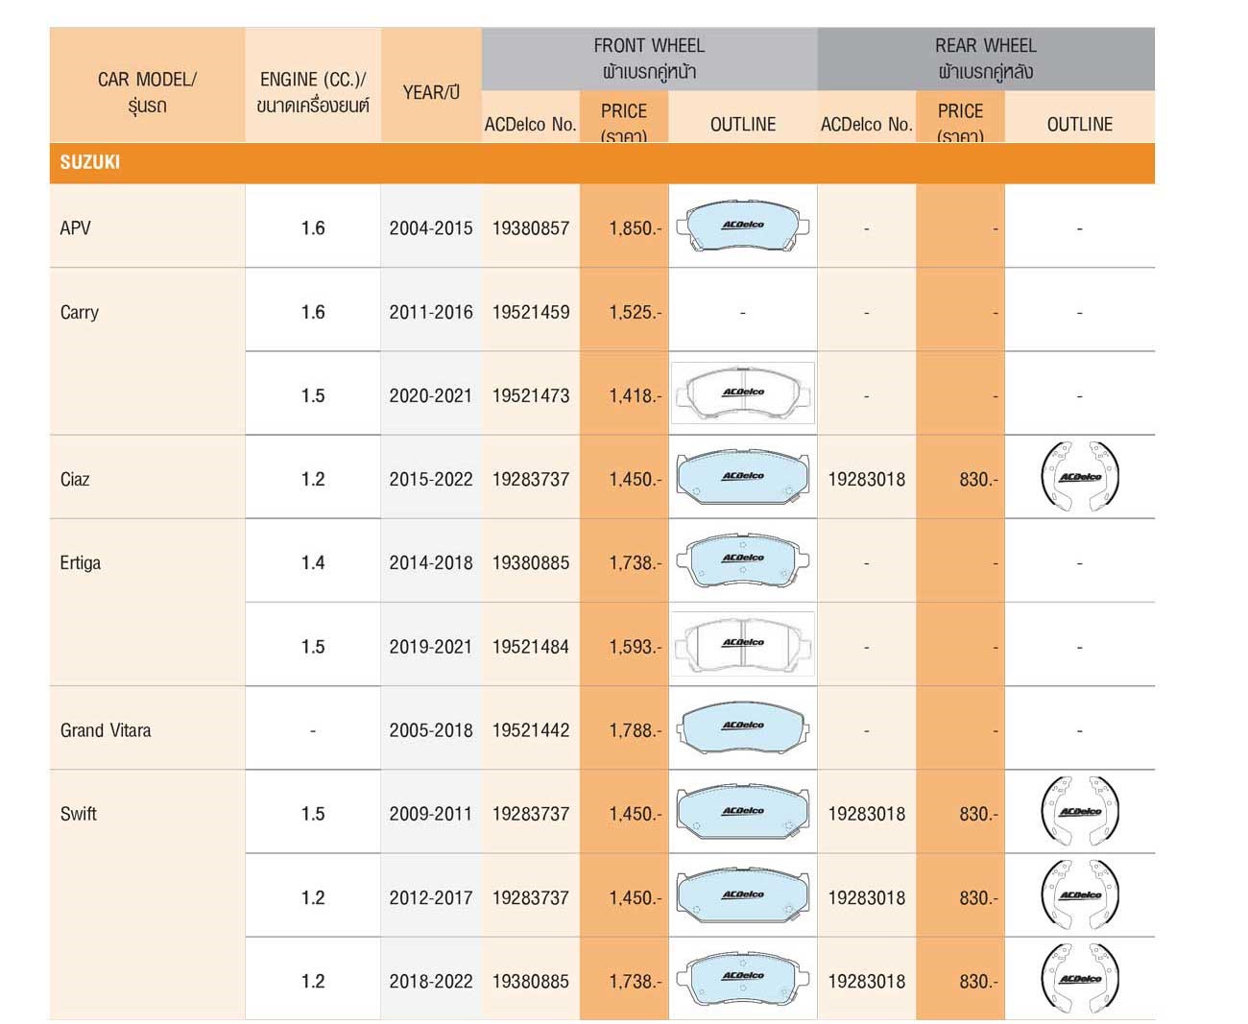Click the APV front brake pad outline image

(742, 226)
